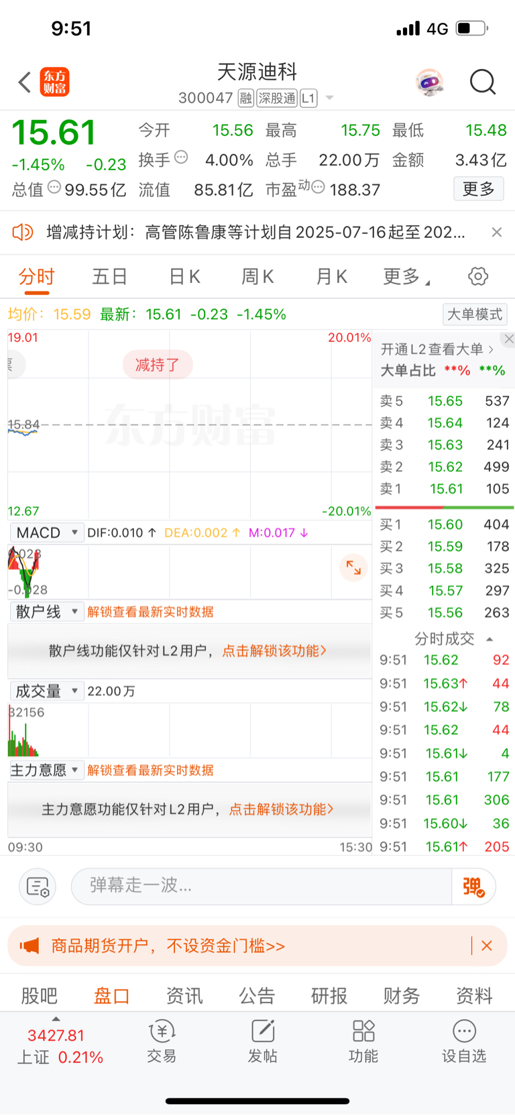Select 买5 price 15.56 row
Image resolution: width=515 pixels, height=1115 pixels.
[445, 613]
